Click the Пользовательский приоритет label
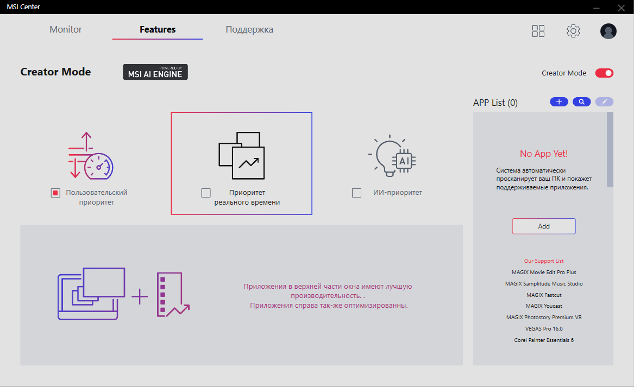 point(97,198)
